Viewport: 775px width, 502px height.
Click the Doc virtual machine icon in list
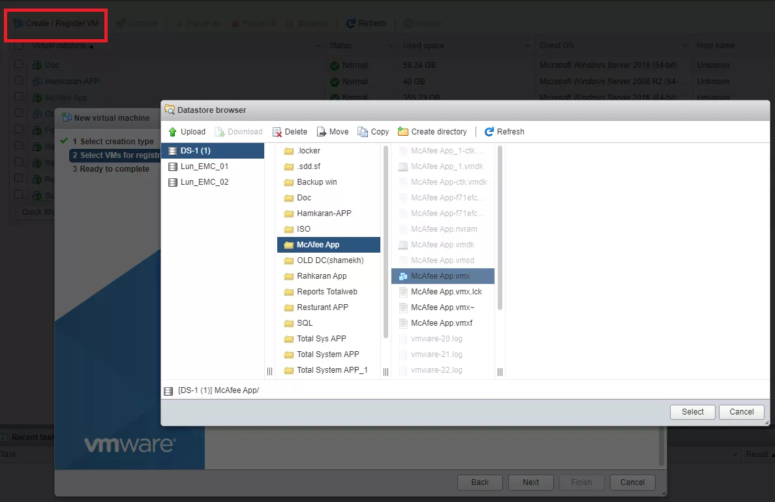(37, 65)
